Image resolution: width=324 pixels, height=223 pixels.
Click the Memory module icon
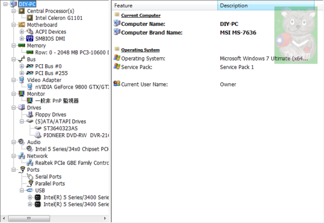click(x=22, y=46)
